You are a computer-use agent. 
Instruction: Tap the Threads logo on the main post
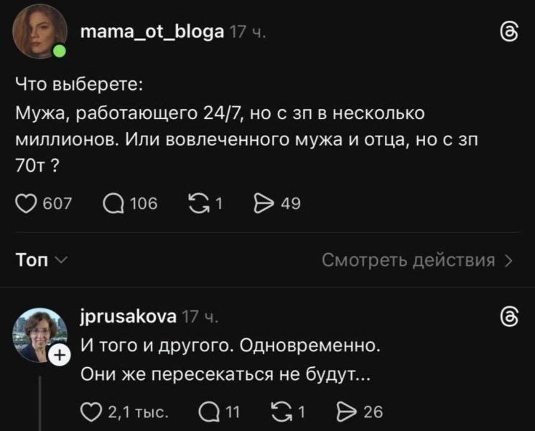coord(508,32)
